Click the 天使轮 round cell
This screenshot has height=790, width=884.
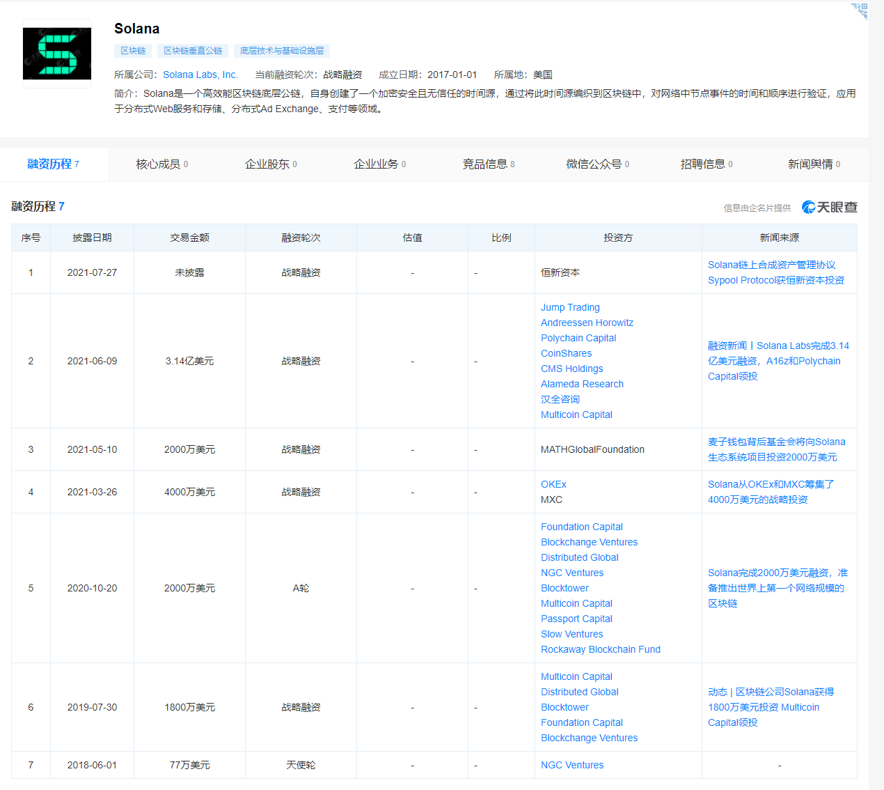[301, 765]
